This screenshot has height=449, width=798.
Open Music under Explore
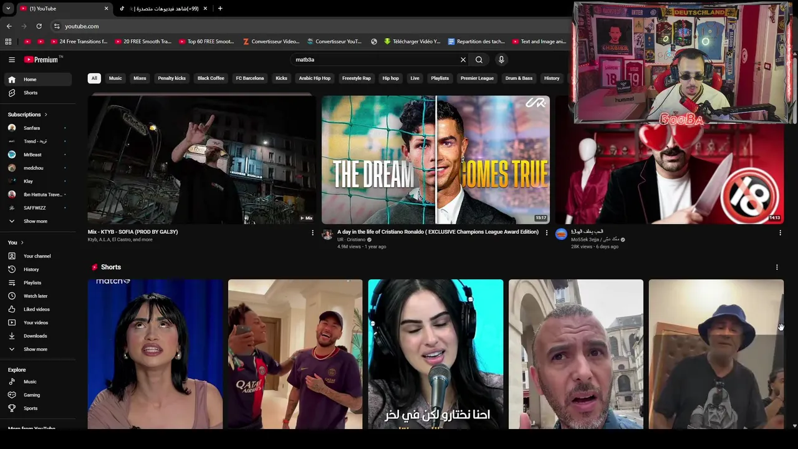[x=37, y=382]
